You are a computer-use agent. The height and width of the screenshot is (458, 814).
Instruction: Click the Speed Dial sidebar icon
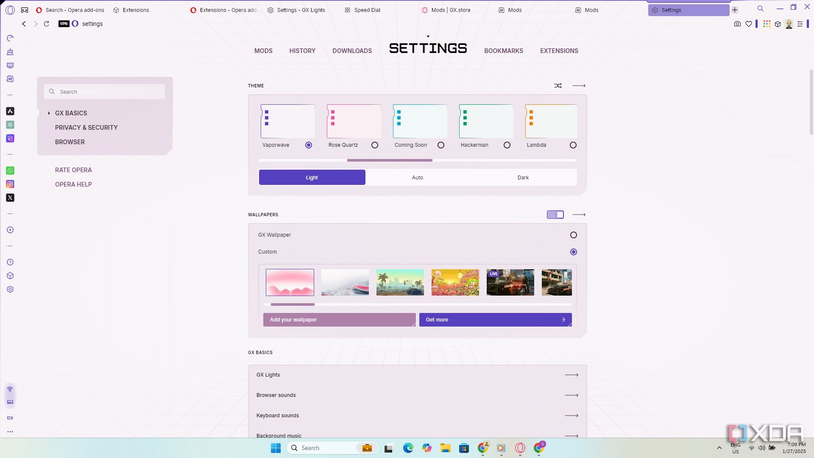(x=10, y=38)
